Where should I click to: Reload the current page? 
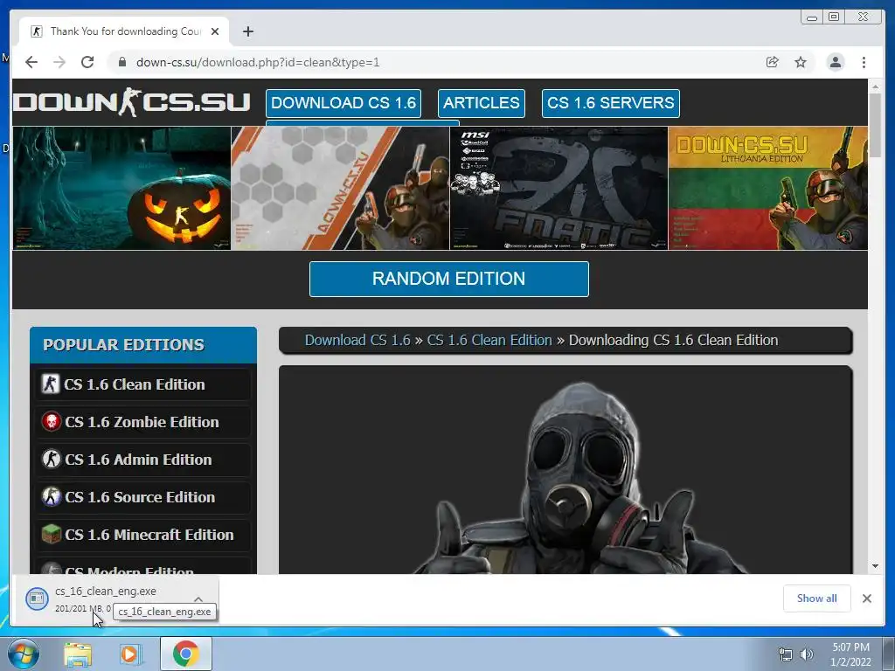coord(87,62)
